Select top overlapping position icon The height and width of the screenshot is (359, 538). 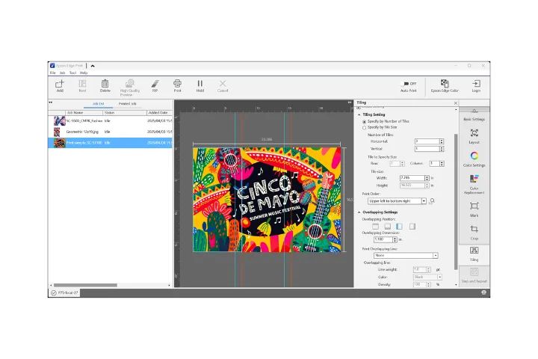[375, 227]
